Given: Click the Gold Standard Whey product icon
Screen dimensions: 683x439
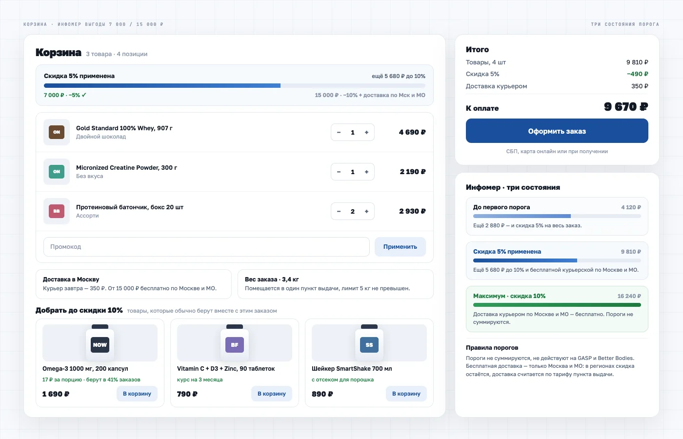Looking at the screenshot, I should coord(57,132).
